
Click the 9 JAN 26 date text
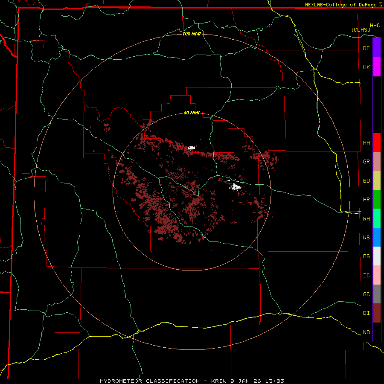click(x=246, y=381)
